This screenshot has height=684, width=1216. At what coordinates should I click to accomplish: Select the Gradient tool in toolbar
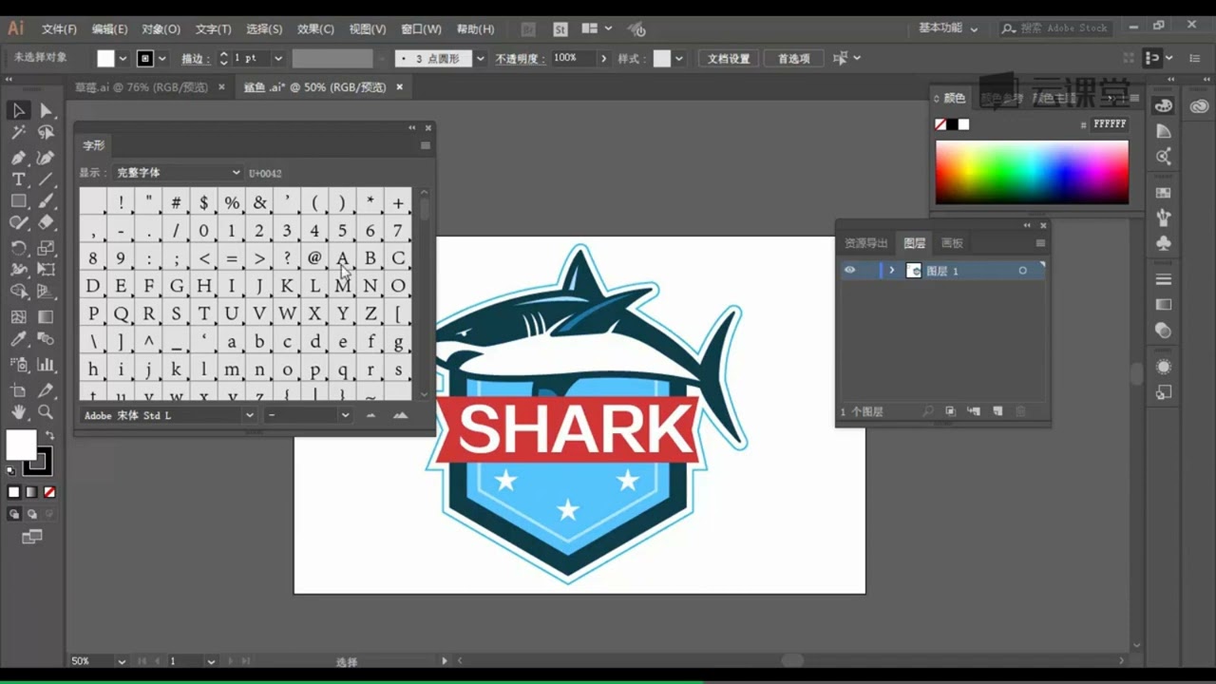pyautogui.click(x=46, y=316)
